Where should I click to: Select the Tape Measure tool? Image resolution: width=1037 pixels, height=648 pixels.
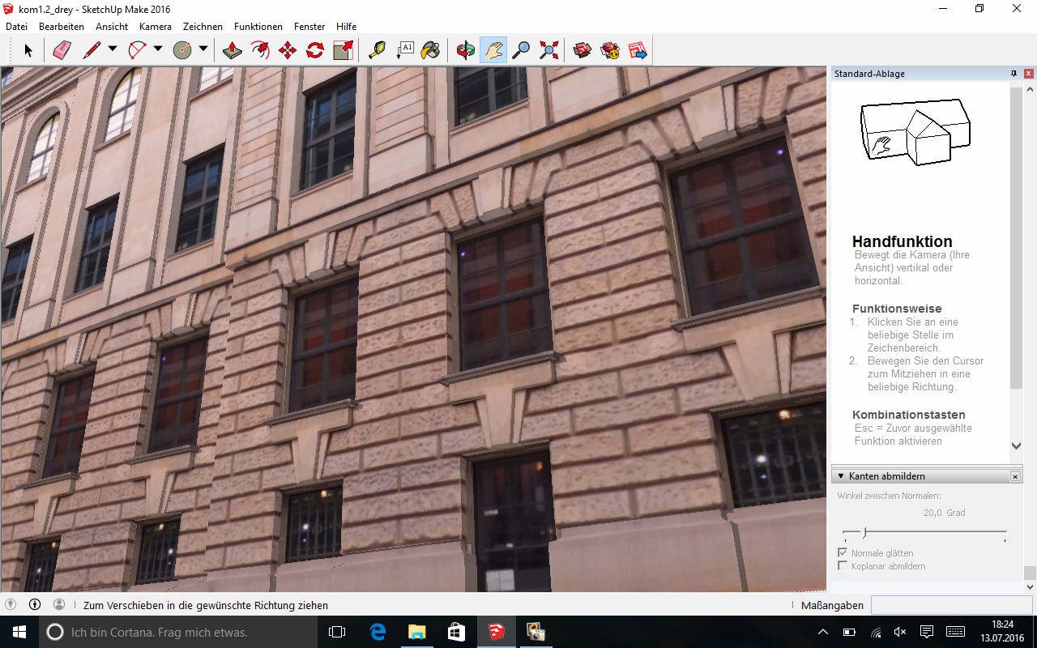377,50
